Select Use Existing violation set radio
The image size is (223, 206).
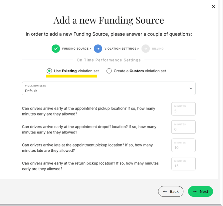[x=49, y=71]
